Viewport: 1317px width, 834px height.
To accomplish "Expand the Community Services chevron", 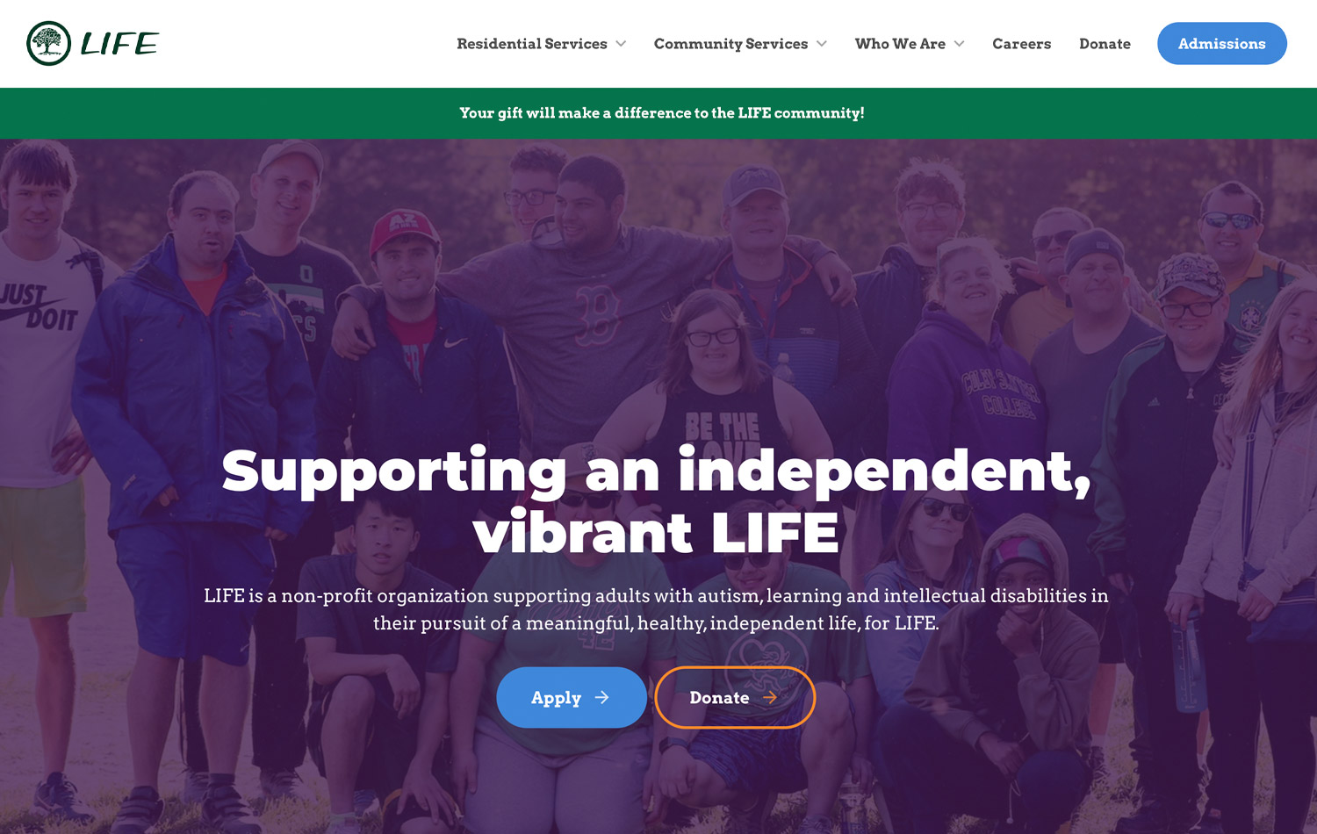I will click(822, 44).
